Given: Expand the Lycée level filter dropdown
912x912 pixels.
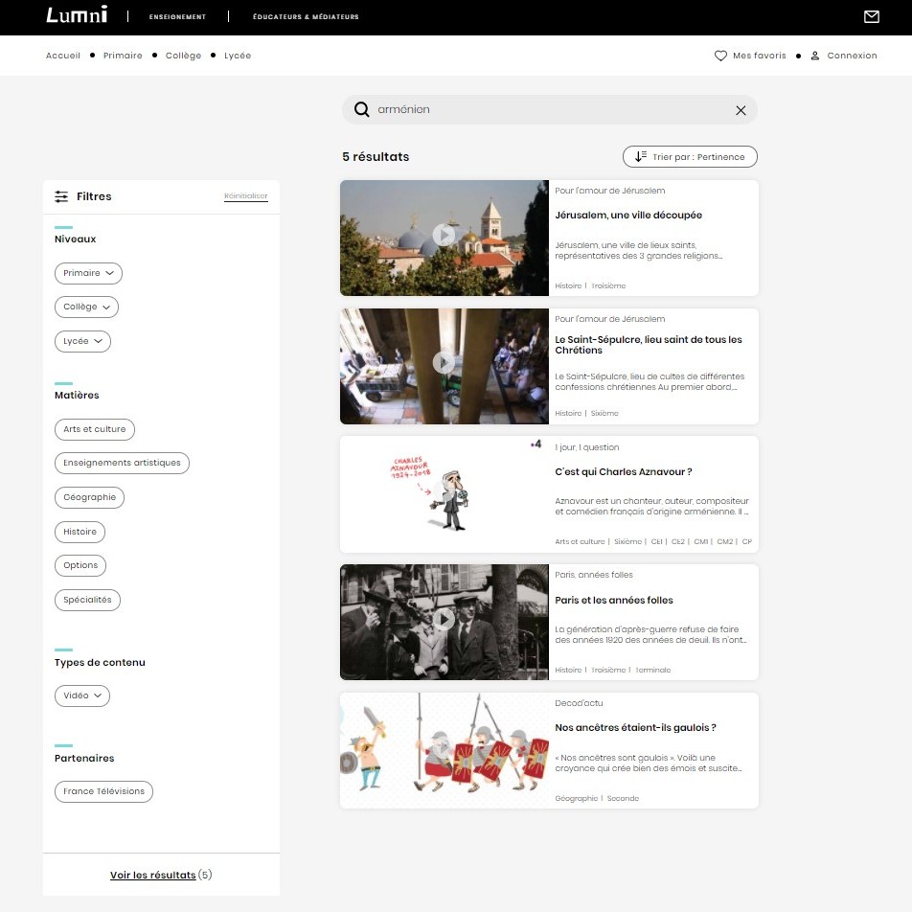Looking at the screenshot, I should click(82, 341).
